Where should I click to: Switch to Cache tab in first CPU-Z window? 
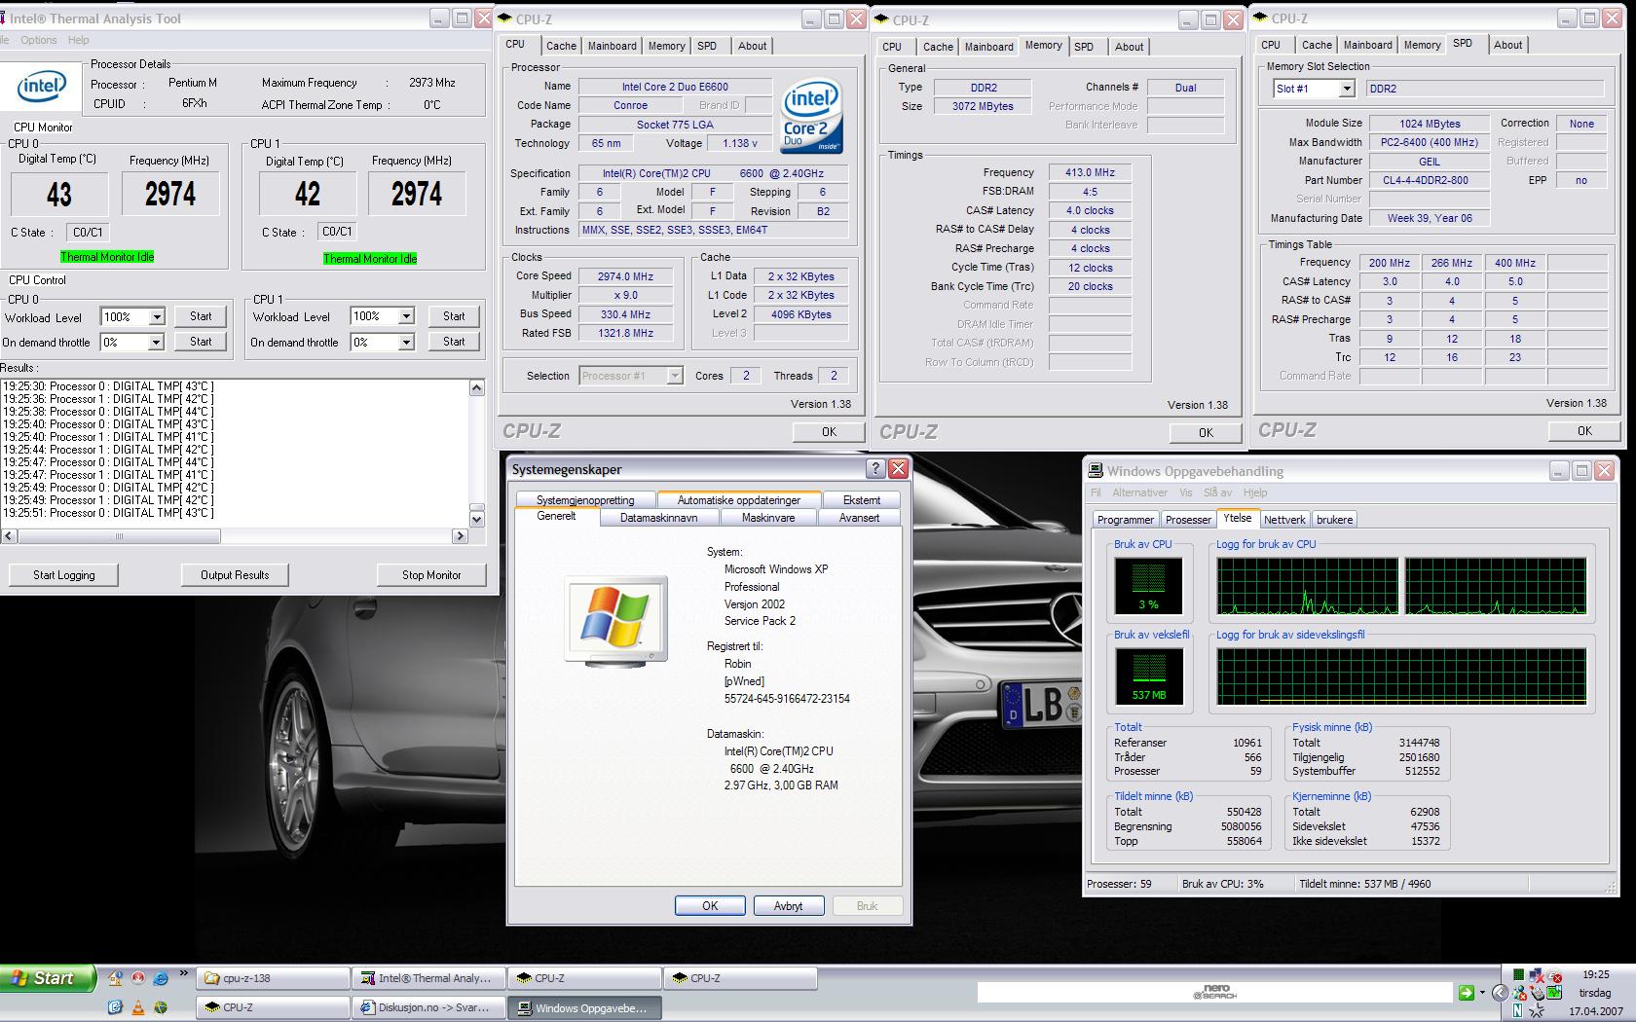click(x=561, y=46)
